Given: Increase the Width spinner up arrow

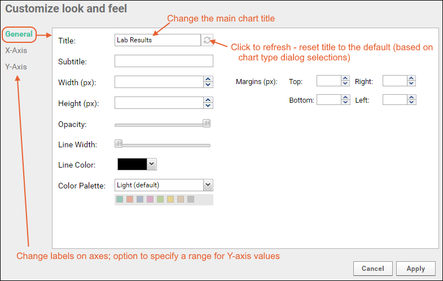Looking at the screenshot, I should 208,79.
